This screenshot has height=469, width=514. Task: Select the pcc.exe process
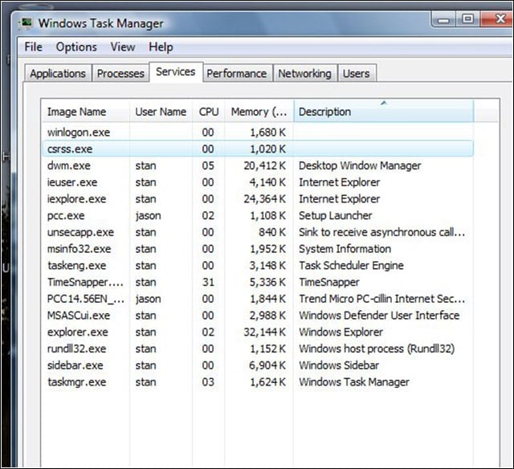[x=258, y=216]
